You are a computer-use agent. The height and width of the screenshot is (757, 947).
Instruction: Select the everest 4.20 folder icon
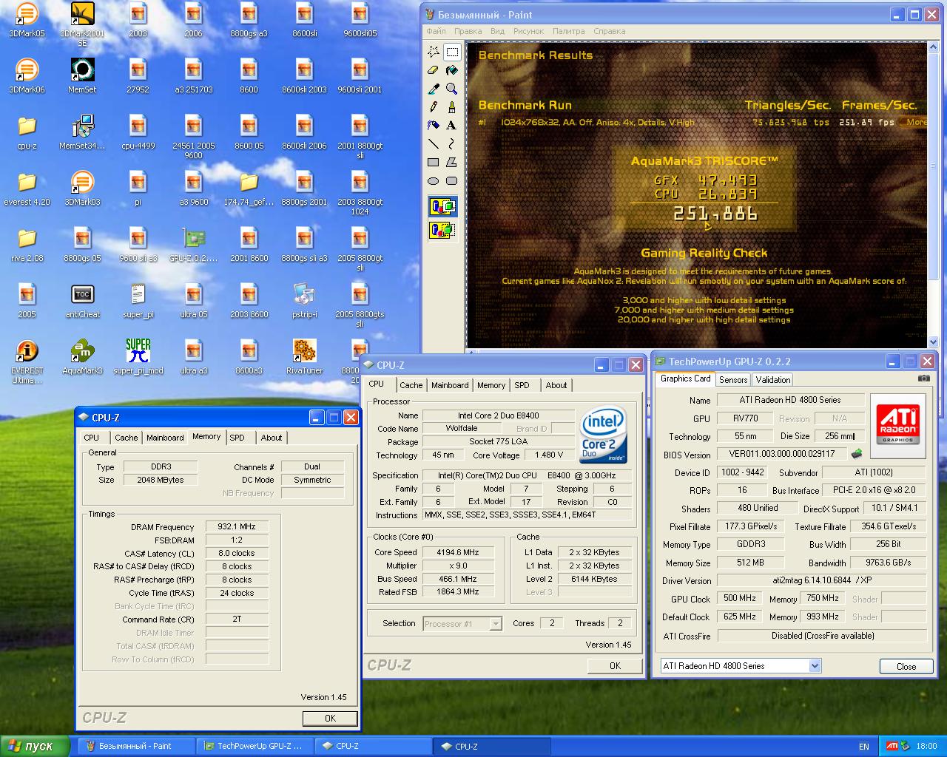(27, 189)
